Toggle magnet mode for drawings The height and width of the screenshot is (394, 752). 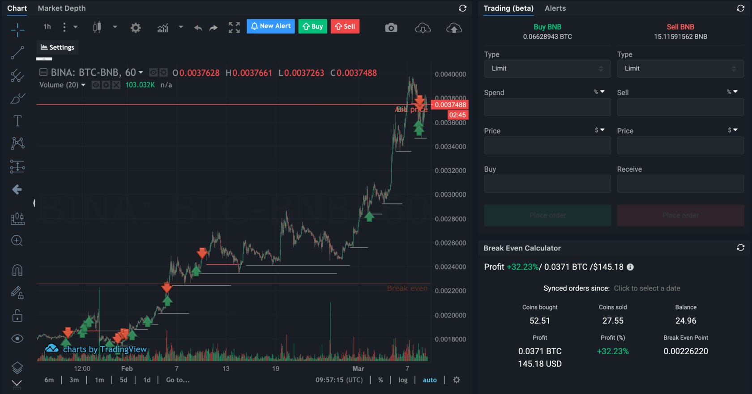pyautogui.click(x=17, y=270)
